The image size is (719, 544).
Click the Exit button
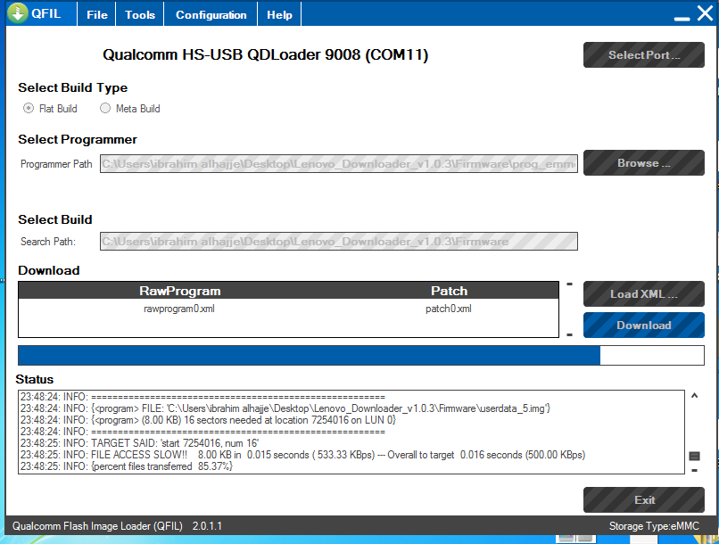tap(644, 499)
